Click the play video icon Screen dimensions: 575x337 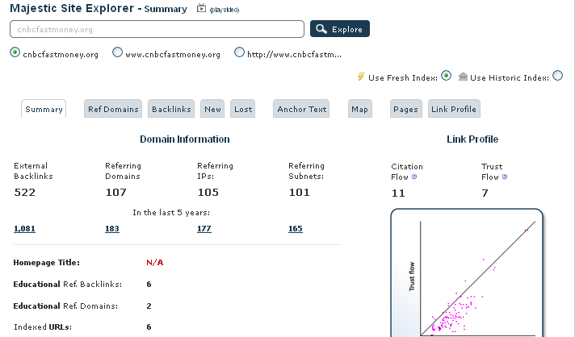[202, 9]
